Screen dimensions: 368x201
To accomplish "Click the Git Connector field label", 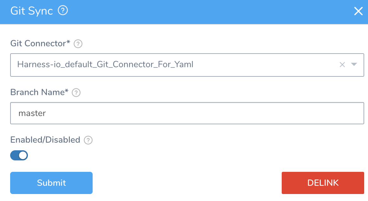I will [40, 43].
